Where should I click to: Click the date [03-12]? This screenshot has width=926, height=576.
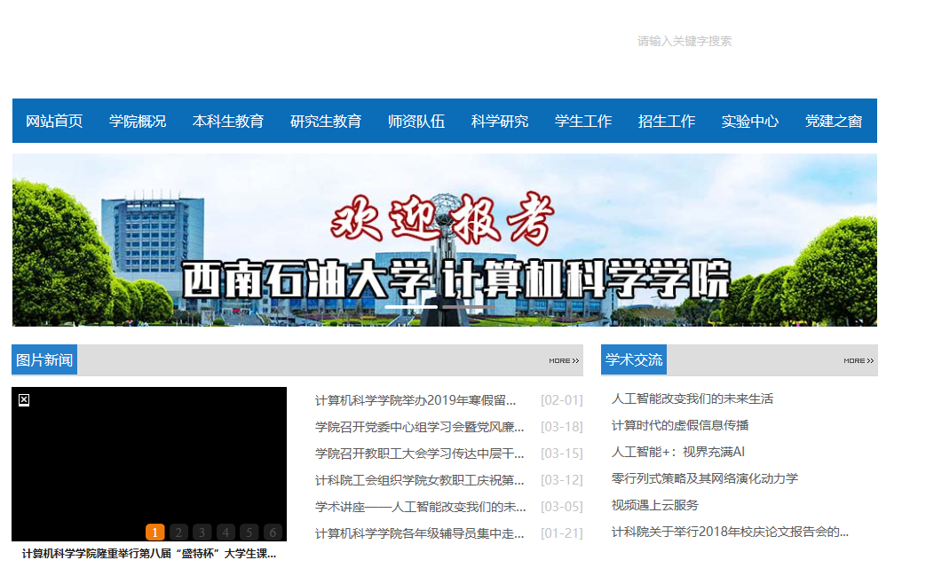coord(561,480)
